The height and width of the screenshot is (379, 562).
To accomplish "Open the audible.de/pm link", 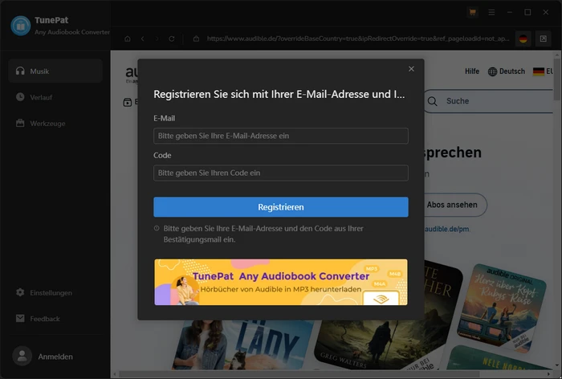I will [447, 229].
